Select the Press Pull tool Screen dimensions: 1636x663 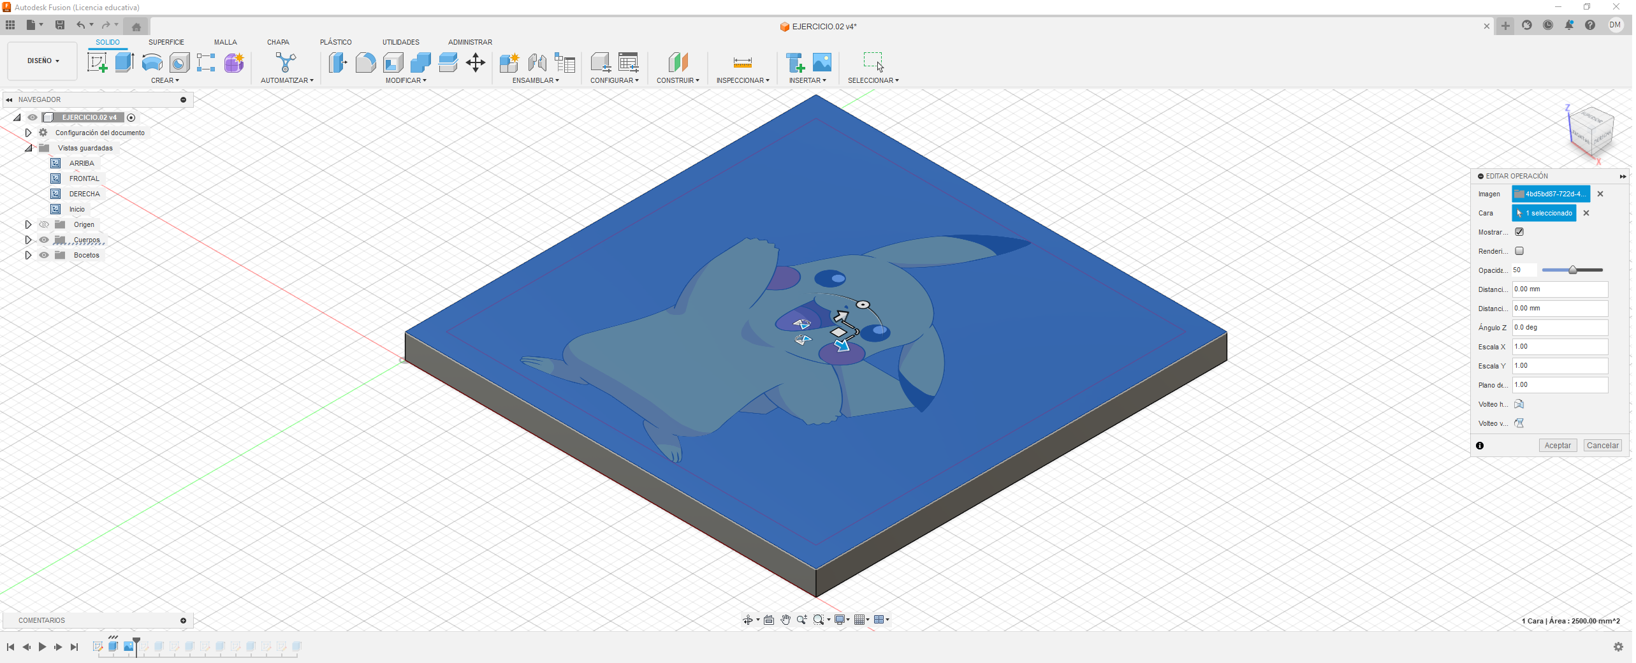(x=337, y=62)
